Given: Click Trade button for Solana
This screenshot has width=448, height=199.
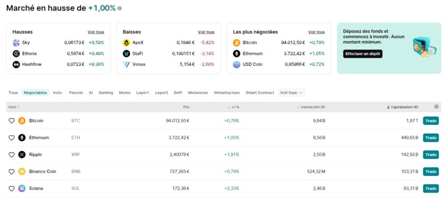Looking at the screenshot, I should [x=431, y=188].
